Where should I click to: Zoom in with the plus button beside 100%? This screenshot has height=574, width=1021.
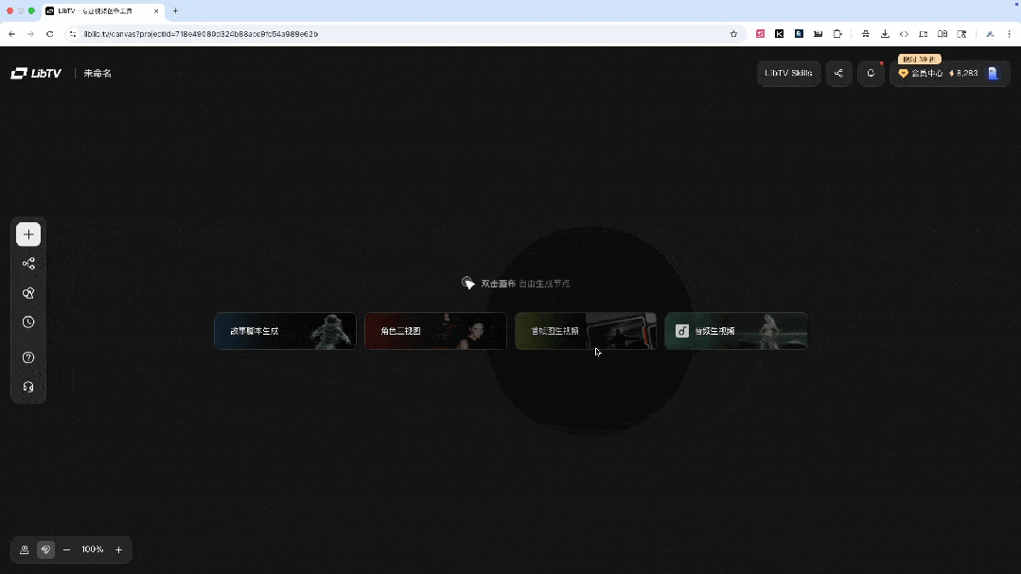coord(118,549)
